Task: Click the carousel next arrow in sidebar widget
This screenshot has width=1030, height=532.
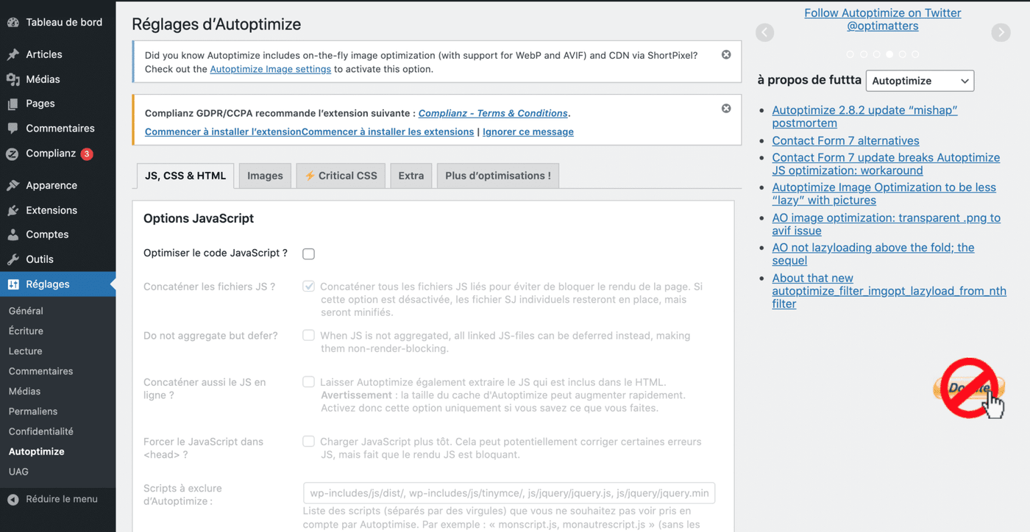Action: tap(1001, 32)
